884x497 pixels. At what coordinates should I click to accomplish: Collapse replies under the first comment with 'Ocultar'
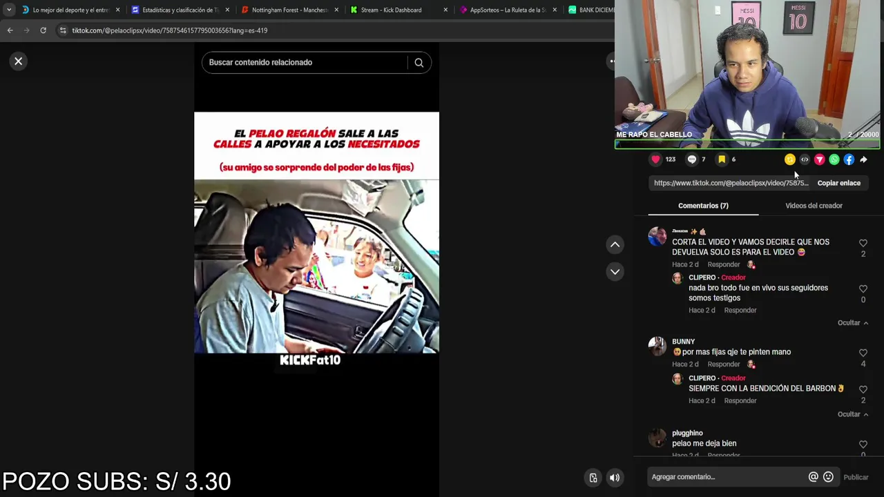click(853, 323)
